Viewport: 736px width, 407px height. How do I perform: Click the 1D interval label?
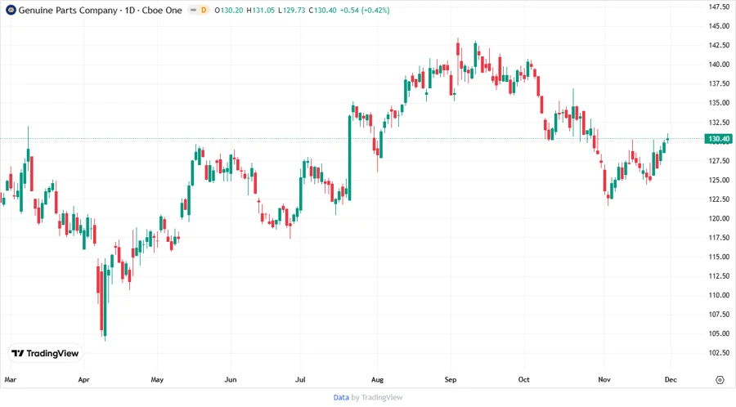[130, 10]
